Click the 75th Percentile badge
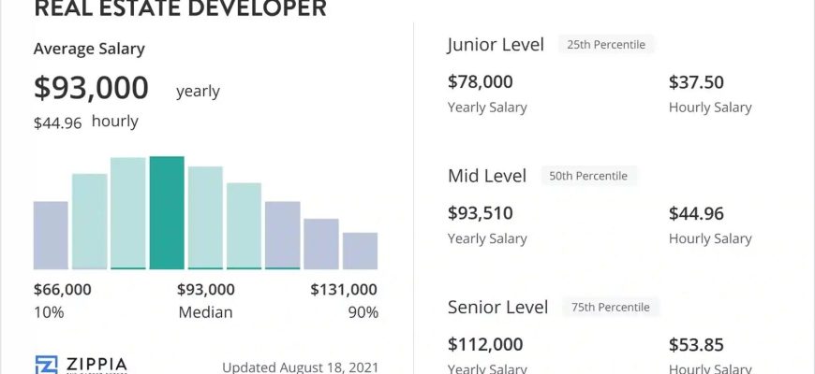The width and height of the screenshot is (815, 374). point(611,307)
